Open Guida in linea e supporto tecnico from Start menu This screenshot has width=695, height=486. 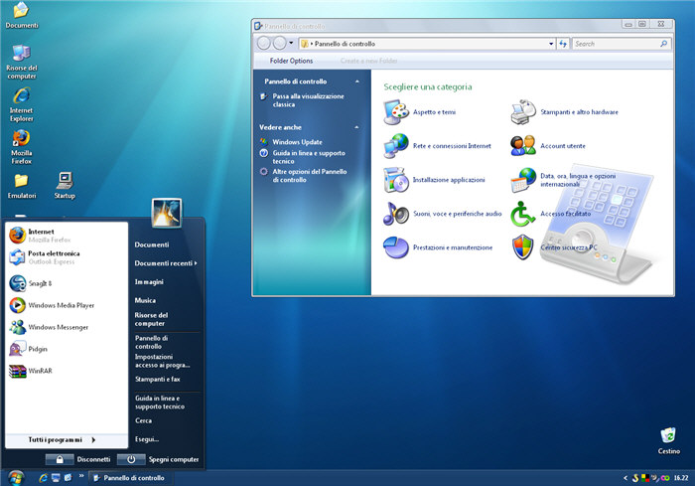coord(160,403)
